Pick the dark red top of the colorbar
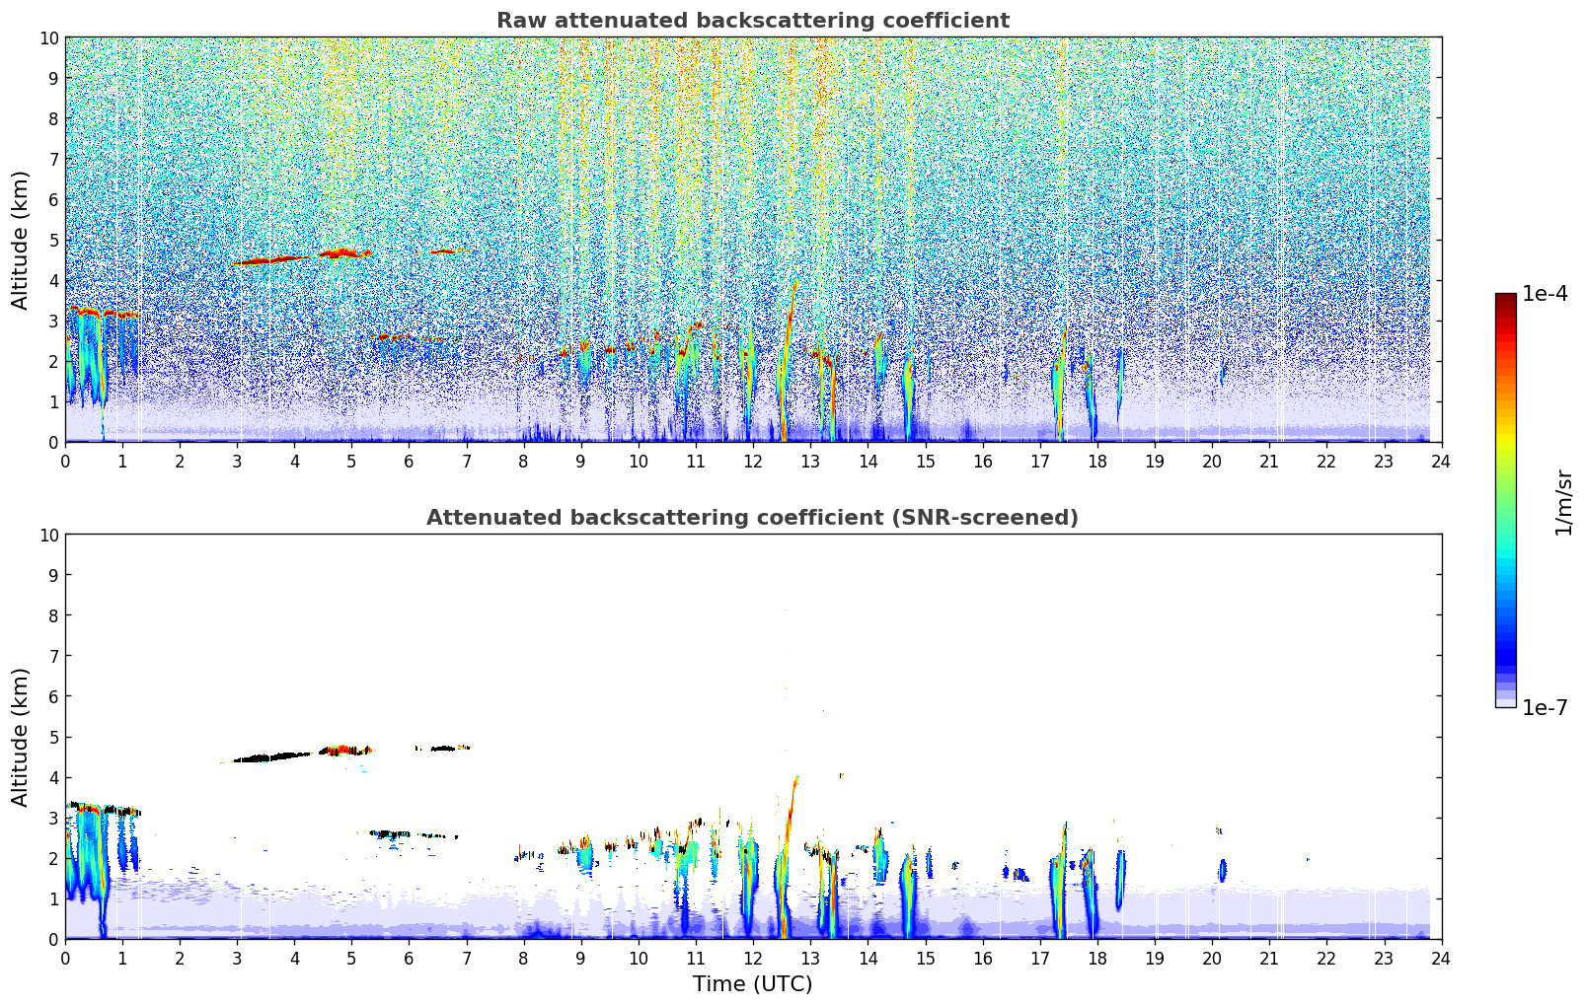This screenshot has width=1585, height=1006. [x=1505, y=300]
